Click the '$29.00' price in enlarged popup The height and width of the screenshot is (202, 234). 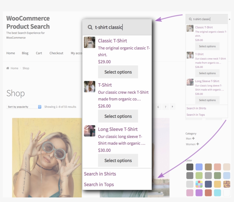pyautogui.click(x=104, y=62)
